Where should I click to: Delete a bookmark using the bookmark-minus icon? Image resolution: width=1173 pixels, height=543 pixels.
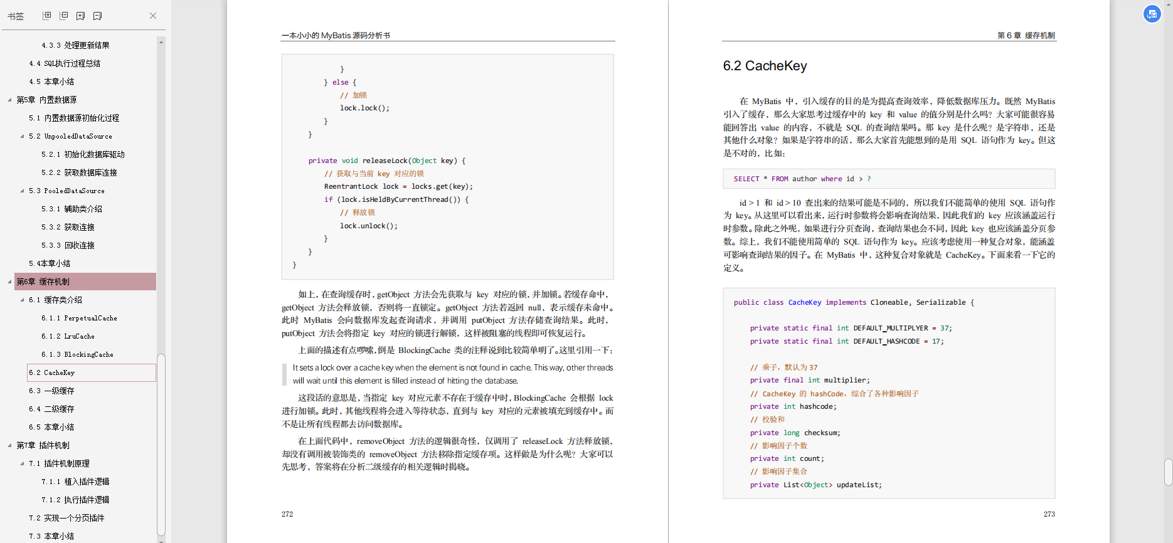[x=97, y=16]
